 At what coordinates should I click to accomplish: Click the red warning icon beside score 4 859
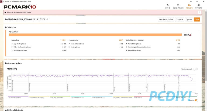click(190, 35)
